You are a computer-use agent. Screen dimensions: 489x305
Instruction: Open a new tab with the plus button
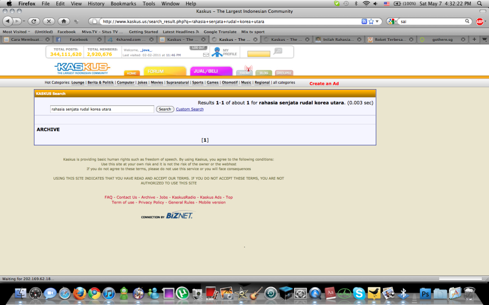pos(474,40)
